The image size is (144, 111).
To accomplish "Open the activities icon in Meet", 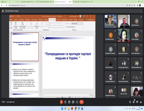I will [x=141, y=102].
